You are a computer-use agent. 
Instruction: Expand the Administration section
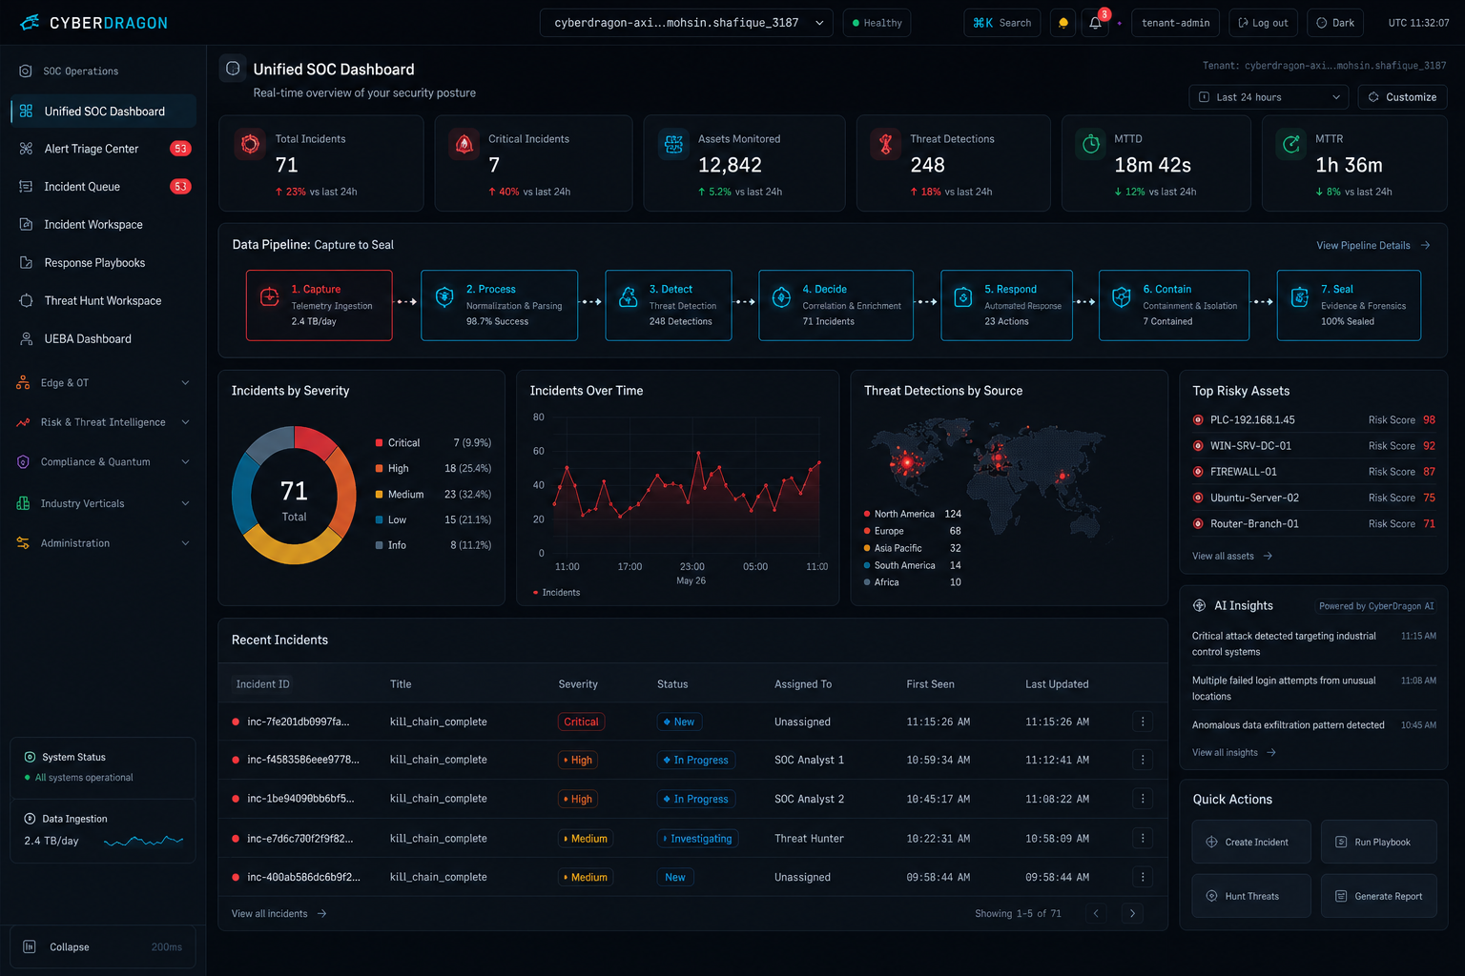coord(103,543)
